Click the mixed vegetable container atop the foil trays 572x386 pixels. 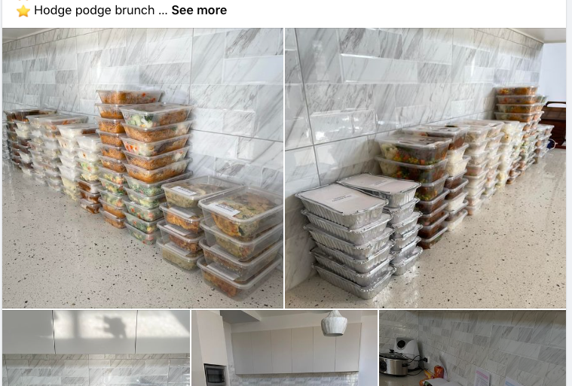[414, 150]
